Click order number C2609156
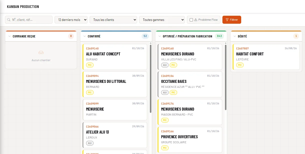Viewport: 305px width, 154px height. pyautogui.click(x=167, y=76)
